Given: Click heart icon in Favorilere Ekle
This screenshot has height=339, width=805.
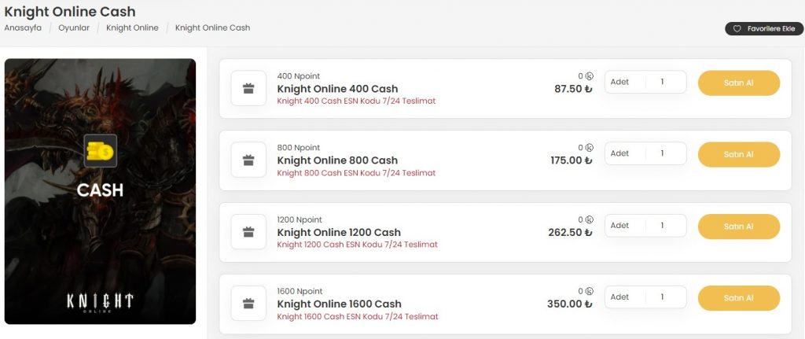Looking at the screenshot, I should [737, 28].
